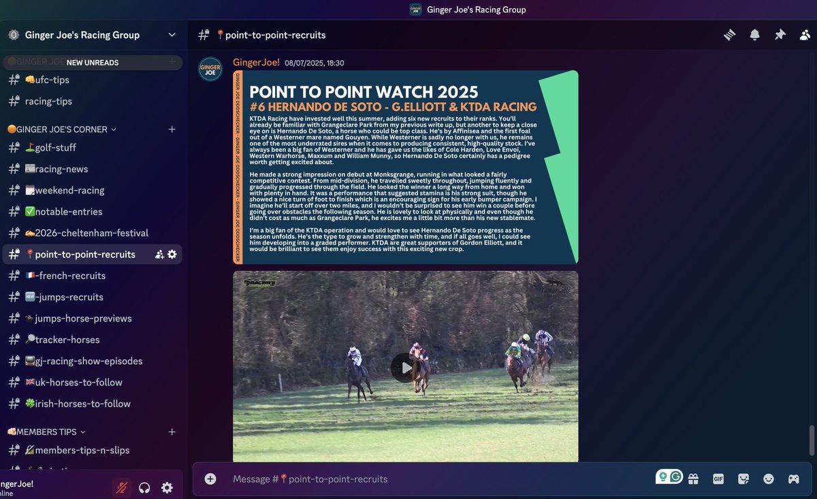Screen dimensions: 817x499
Task: Toggle deafen with the headphones icon
Action: point(144,487)
